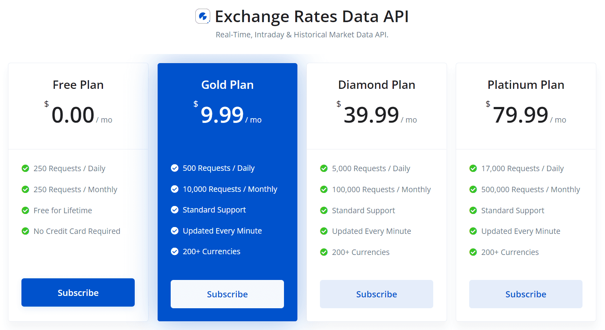Click check icon beside 10,000 Requests / Monthly

pyautogui.click(x=175, y=189)
